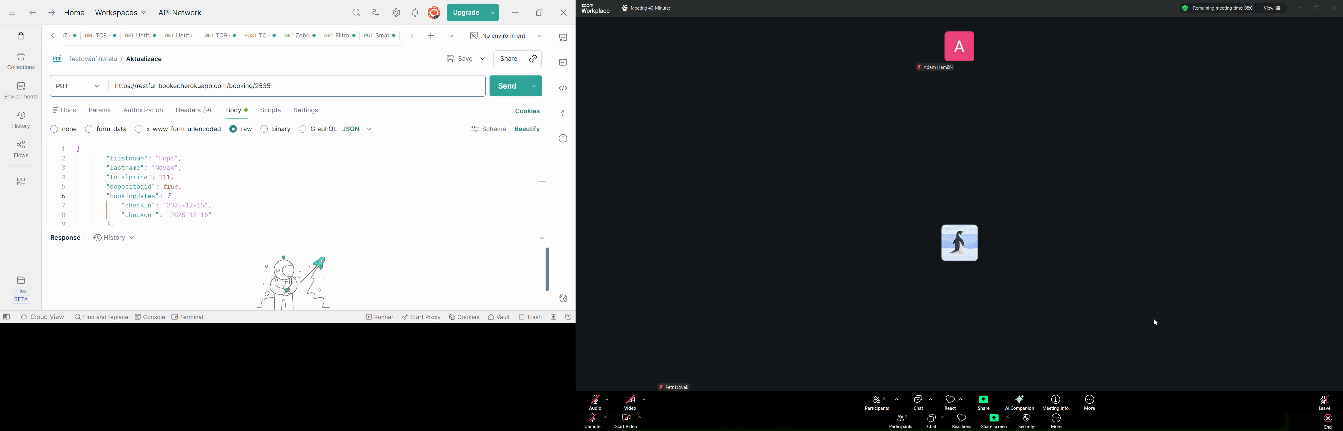Open the Environments sidebar panel
1343x431 pixels.
(x=21, y=90)
